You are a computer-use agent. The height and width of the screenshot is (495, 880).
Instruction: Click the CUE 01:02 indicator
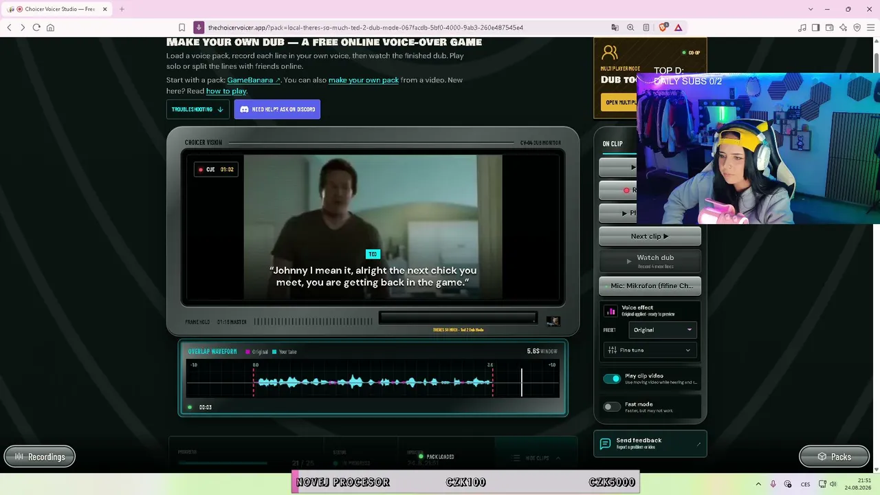click(x=217, y=169)
